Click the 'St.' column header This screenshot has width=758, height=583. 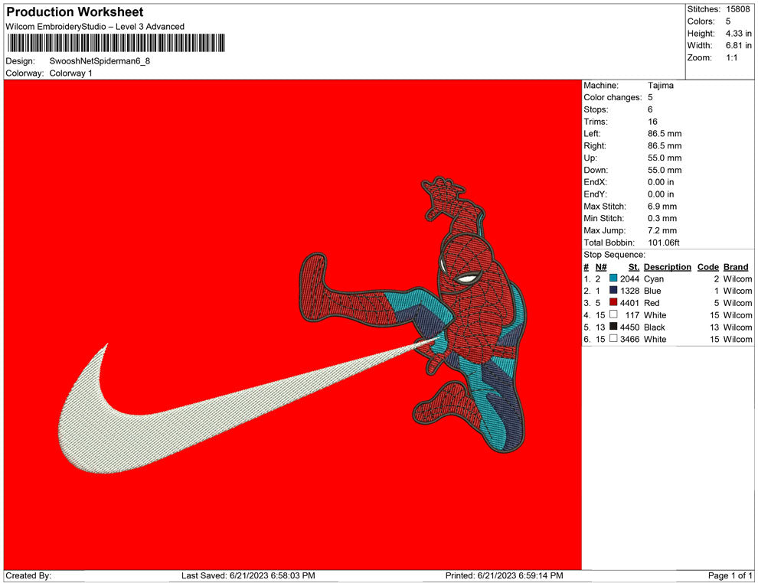634,266
